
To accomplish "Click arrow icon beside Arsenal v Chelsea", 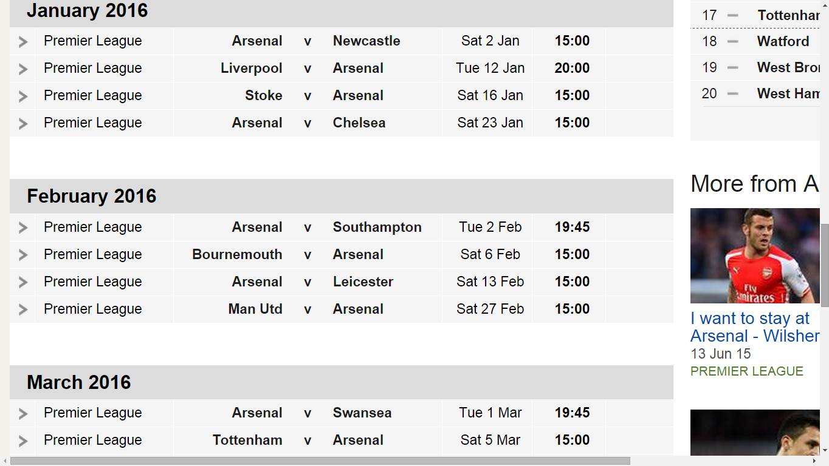I will click(23, 124).
